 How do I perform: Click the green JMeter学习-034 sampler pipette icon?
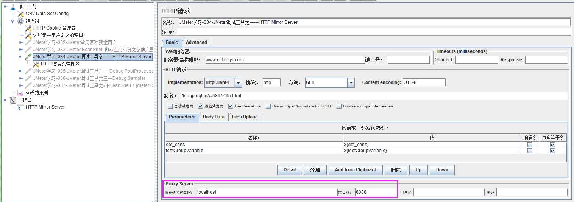tap(28, 57)
